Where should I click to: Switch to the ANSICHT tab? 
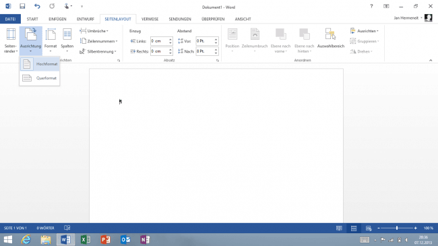click(x=243, y=19)
